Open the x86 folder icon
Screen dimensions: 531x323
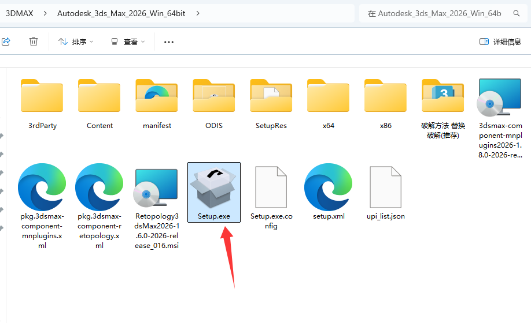(x=385, y=96)
